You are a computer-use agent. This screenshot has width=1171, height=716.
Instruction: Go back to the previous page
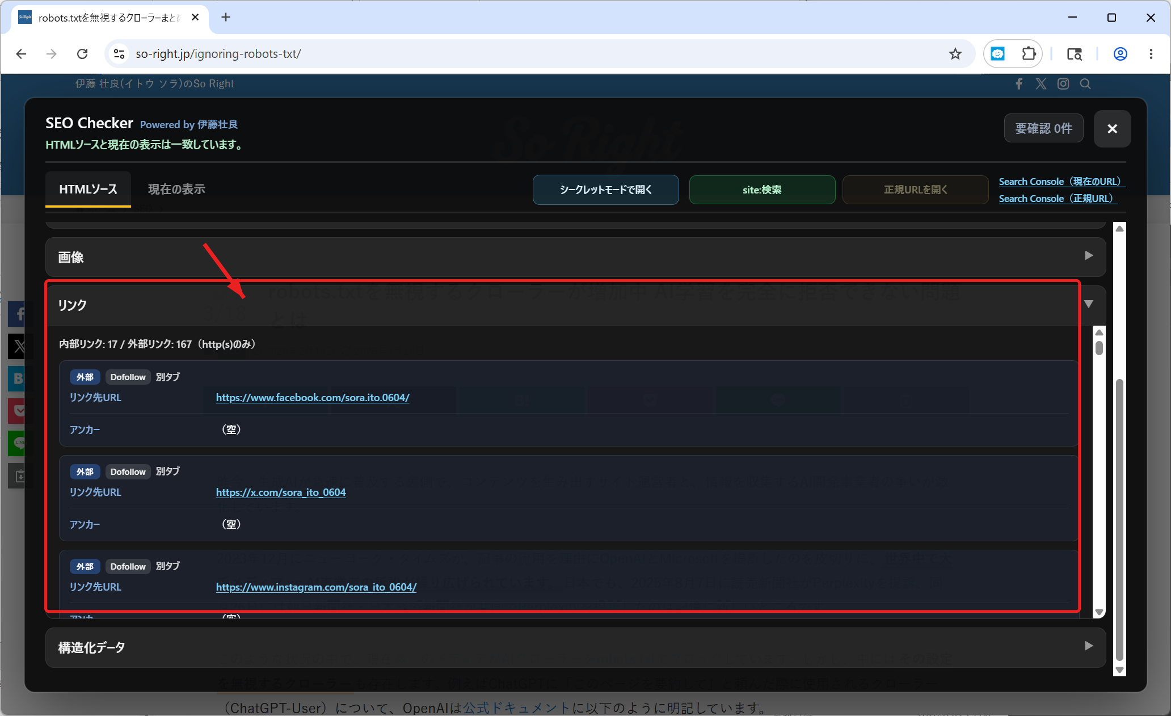[x=22, y=54]
